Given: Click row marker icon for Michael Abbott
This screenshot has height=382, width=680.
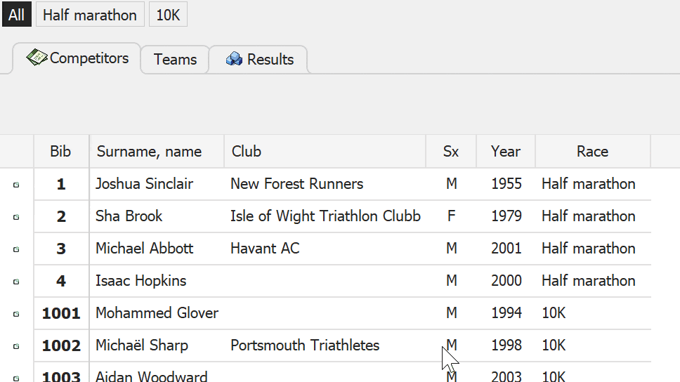Looking at the screenshot, I should [x=16, y=250].
